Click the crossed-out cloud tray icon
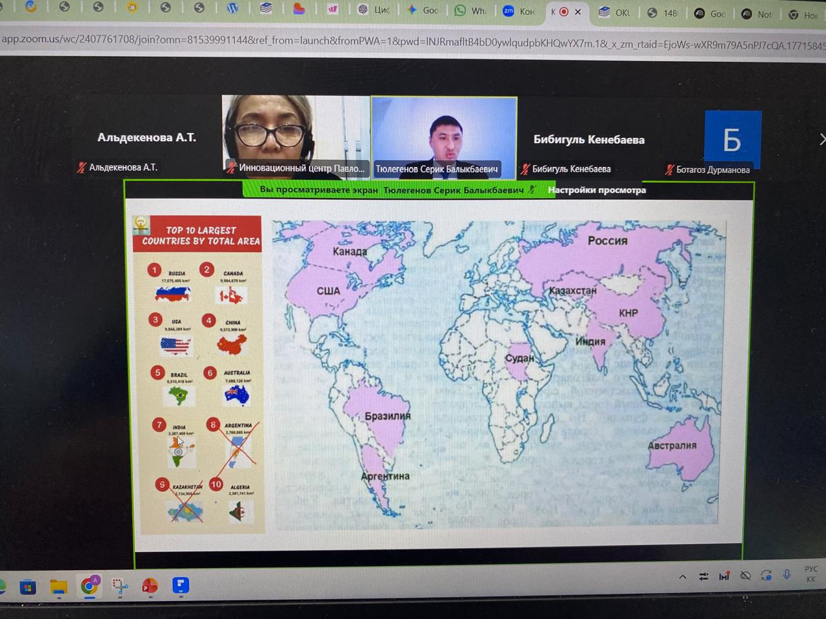The image size is (826, 619). click(x=745, y=576)
